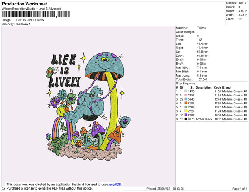249x192 pixels.
Task: Click the design name 'LIFE IS LIVELY 4,8IN'
Action: pos(30,20)
